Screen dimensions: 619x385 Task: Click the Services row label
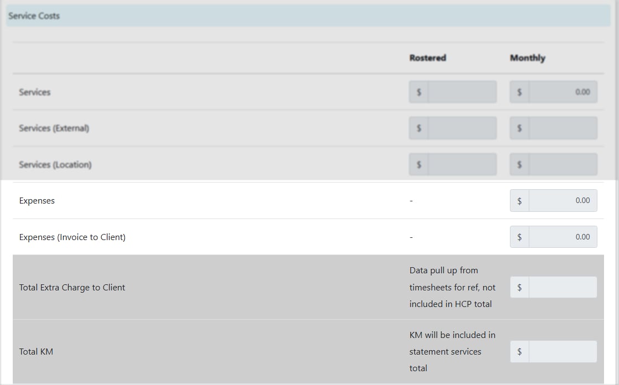coord(35,92)
